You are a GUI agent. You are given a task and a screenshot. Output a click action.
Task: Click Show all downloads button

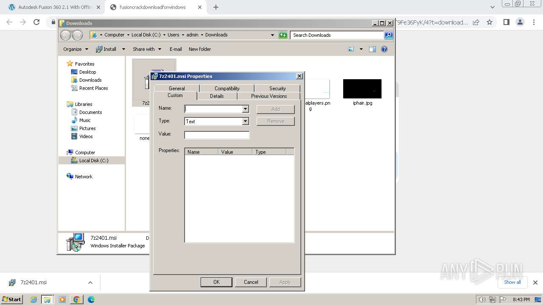[x=512, y=282]
